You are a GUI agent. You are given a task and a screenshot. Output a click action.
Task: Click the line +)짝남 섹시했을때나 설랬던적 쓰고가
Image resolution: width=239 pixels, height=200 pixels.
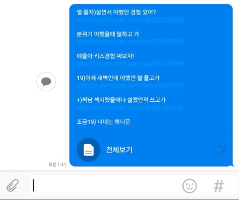point(121,100)
